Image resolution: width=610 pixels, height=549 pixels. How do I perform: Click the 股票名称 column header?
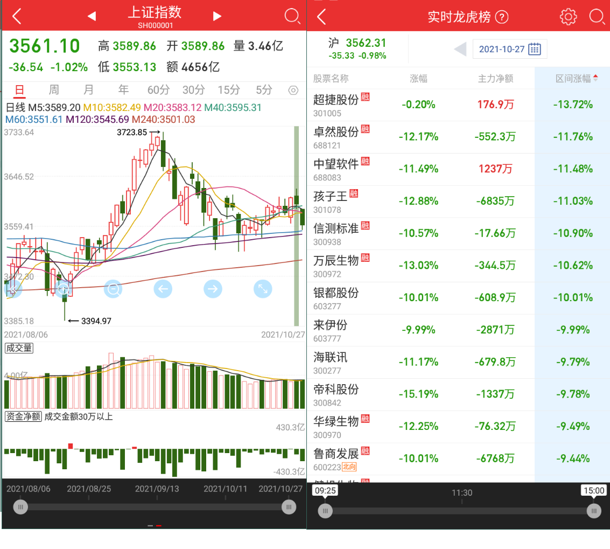click(331, 79)
